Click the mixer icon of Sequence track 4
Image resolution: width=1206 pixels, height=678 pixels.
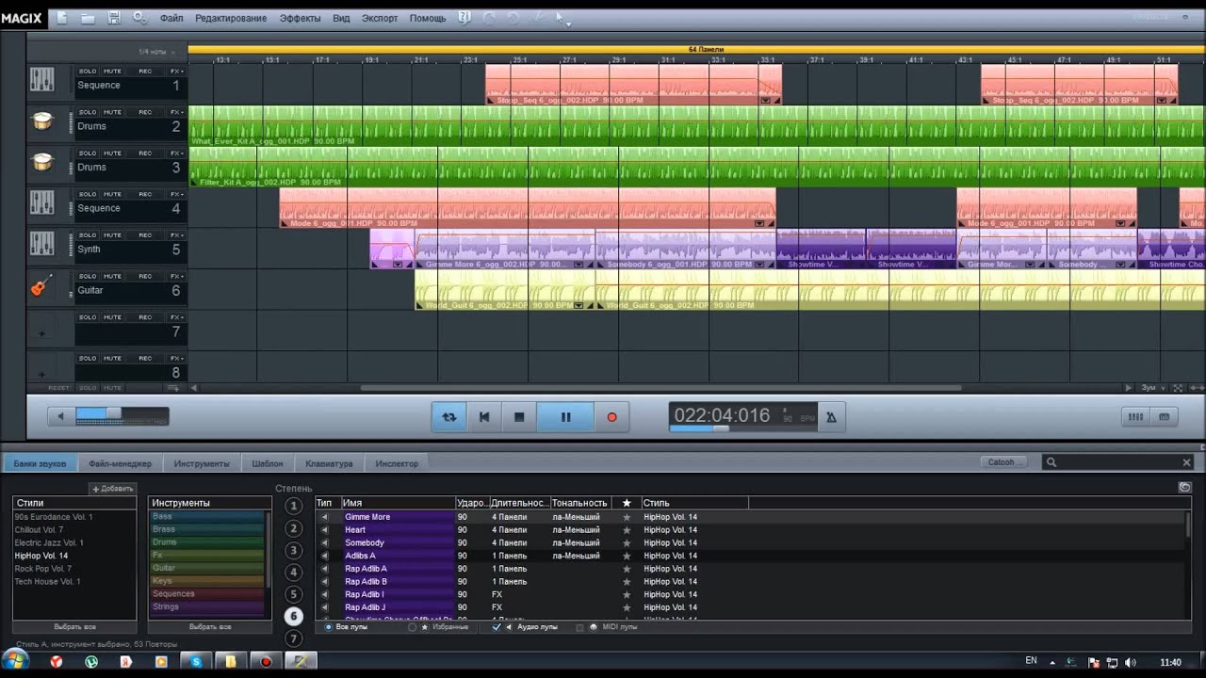41,203
